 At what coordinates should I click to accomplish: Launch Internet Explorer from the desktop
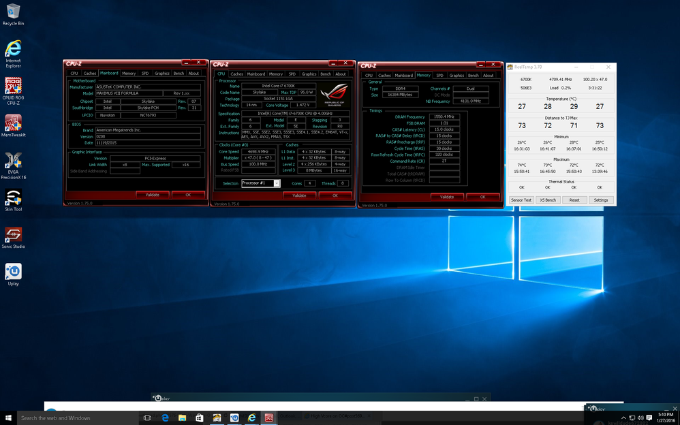13,54
